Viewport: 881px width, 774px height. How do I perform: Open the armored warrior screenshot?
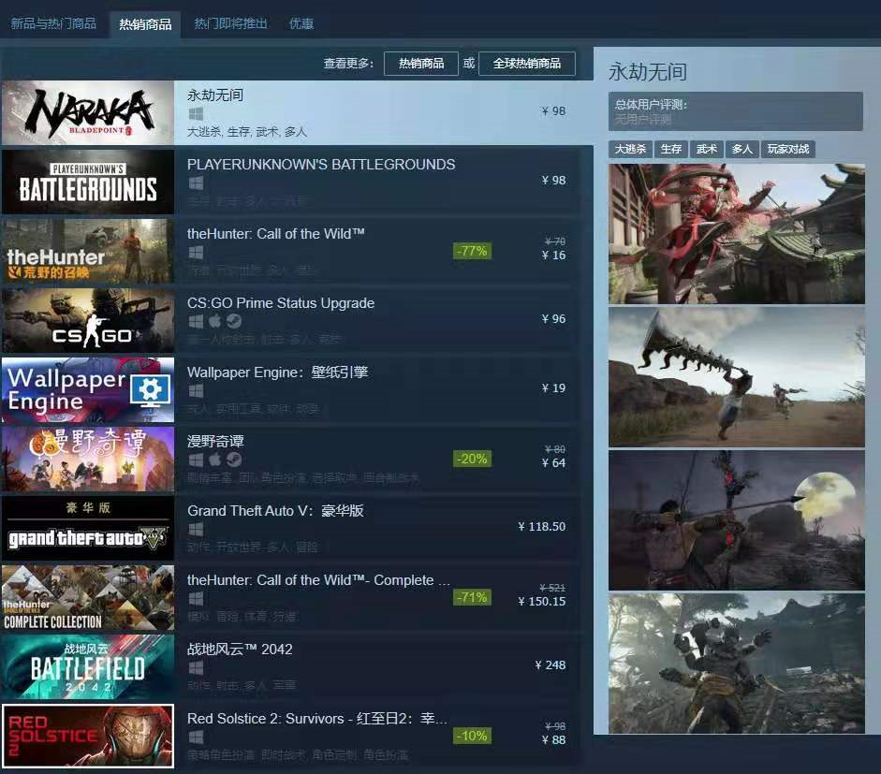pyautogui.click(x=737, y=664)
